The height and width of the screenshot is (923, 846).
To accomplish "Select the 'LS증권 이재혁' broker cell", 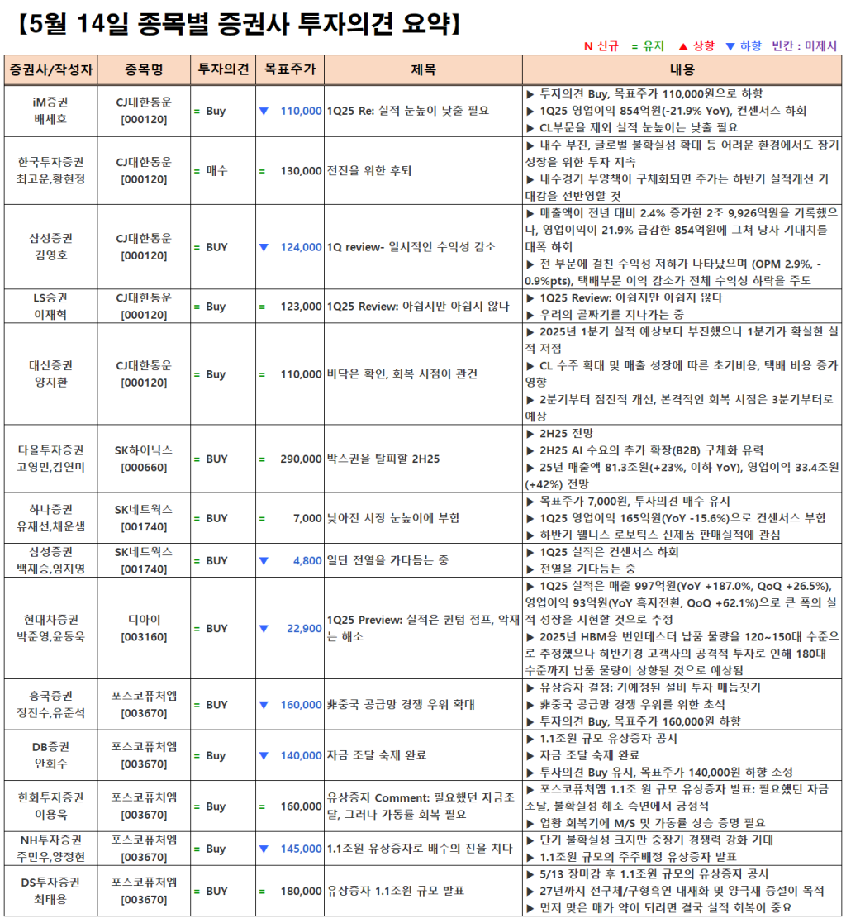I will click(x=51, y=306).
